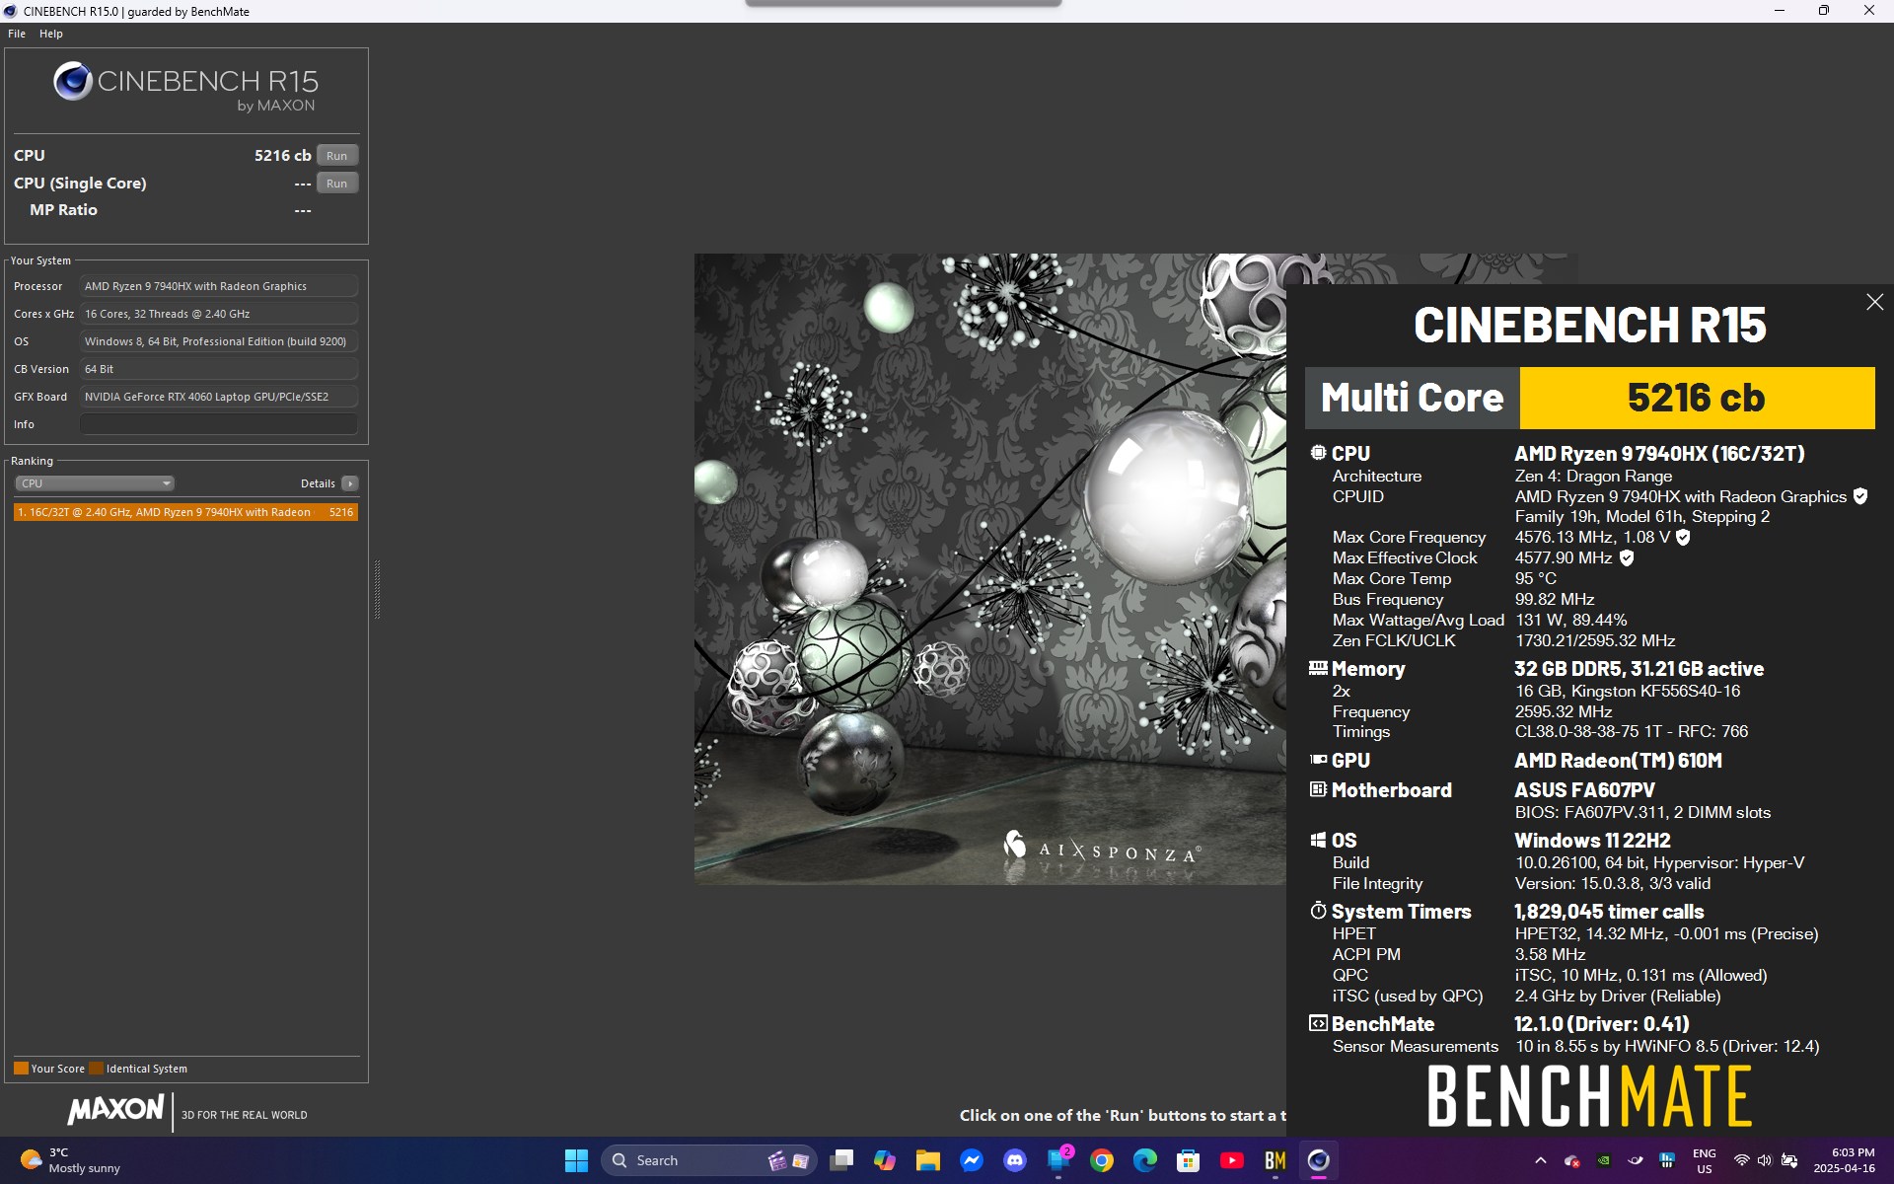Image resolution: width=1894 pixels, height=1184 pixels.
Task: Open Phone Link with notification badge
Action: 1058,1160
